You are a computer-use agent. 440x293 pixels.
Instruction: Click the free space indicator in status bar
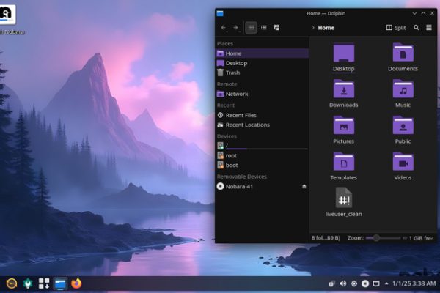tap(419, 238)
